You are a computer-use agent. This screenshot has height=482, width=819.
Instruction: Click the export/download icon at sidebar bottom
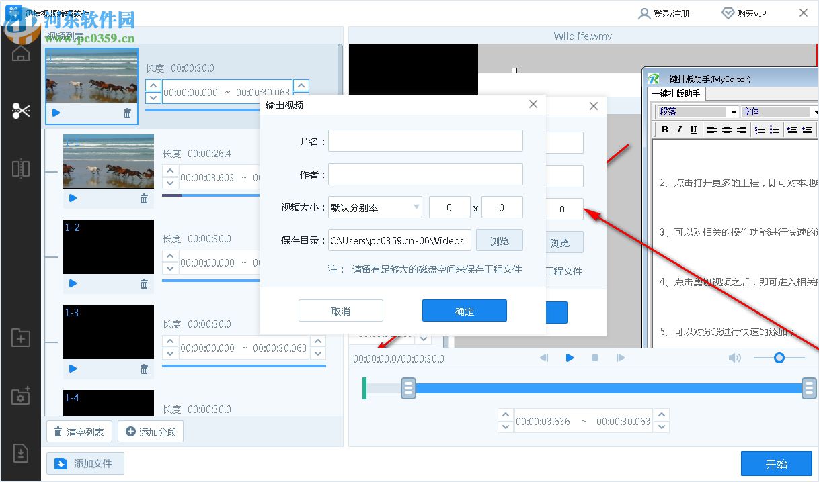pos(20,454)
